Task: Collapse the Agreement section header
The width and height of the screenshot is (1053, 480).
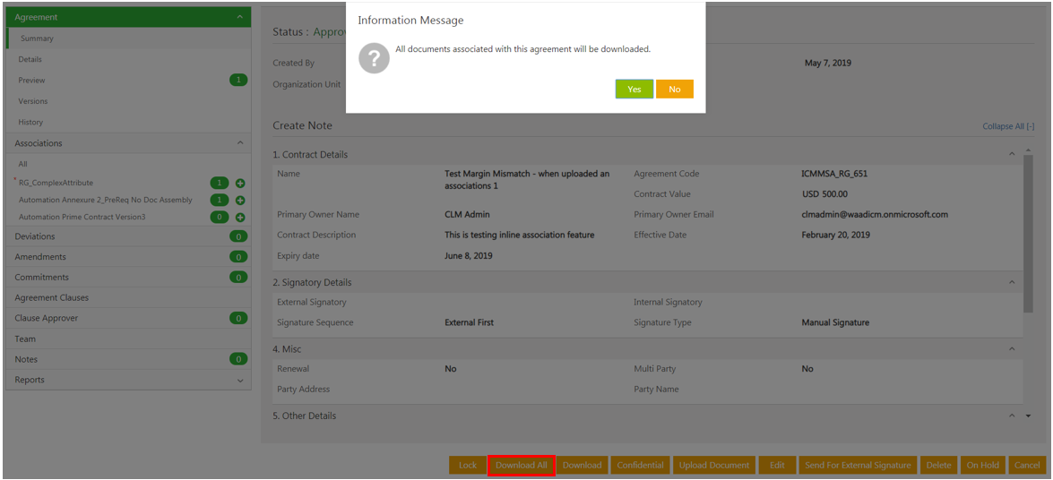Action: 239,17
